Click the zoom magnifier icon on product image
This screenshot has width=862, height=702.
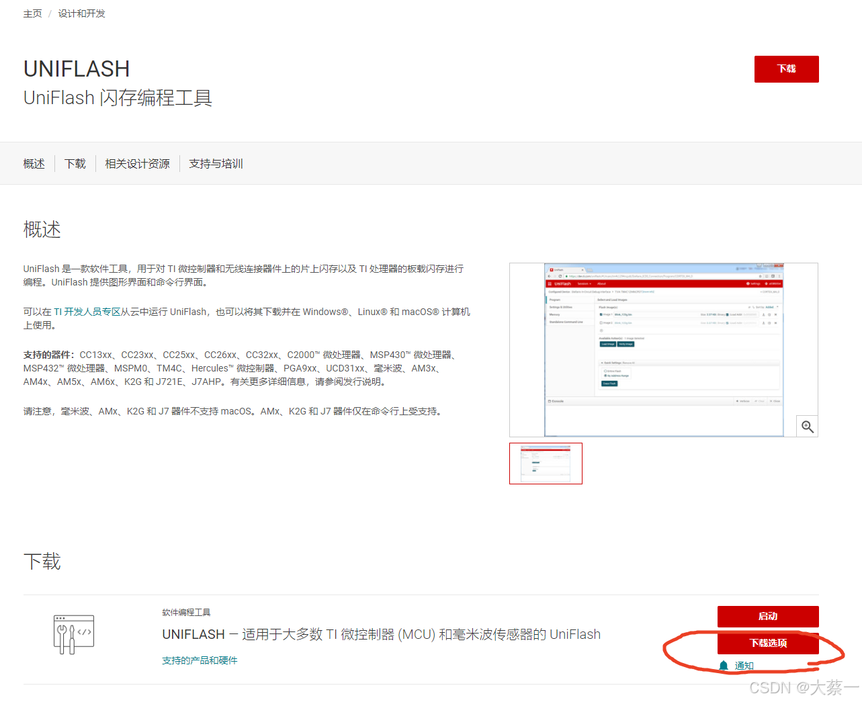(806, 425)
